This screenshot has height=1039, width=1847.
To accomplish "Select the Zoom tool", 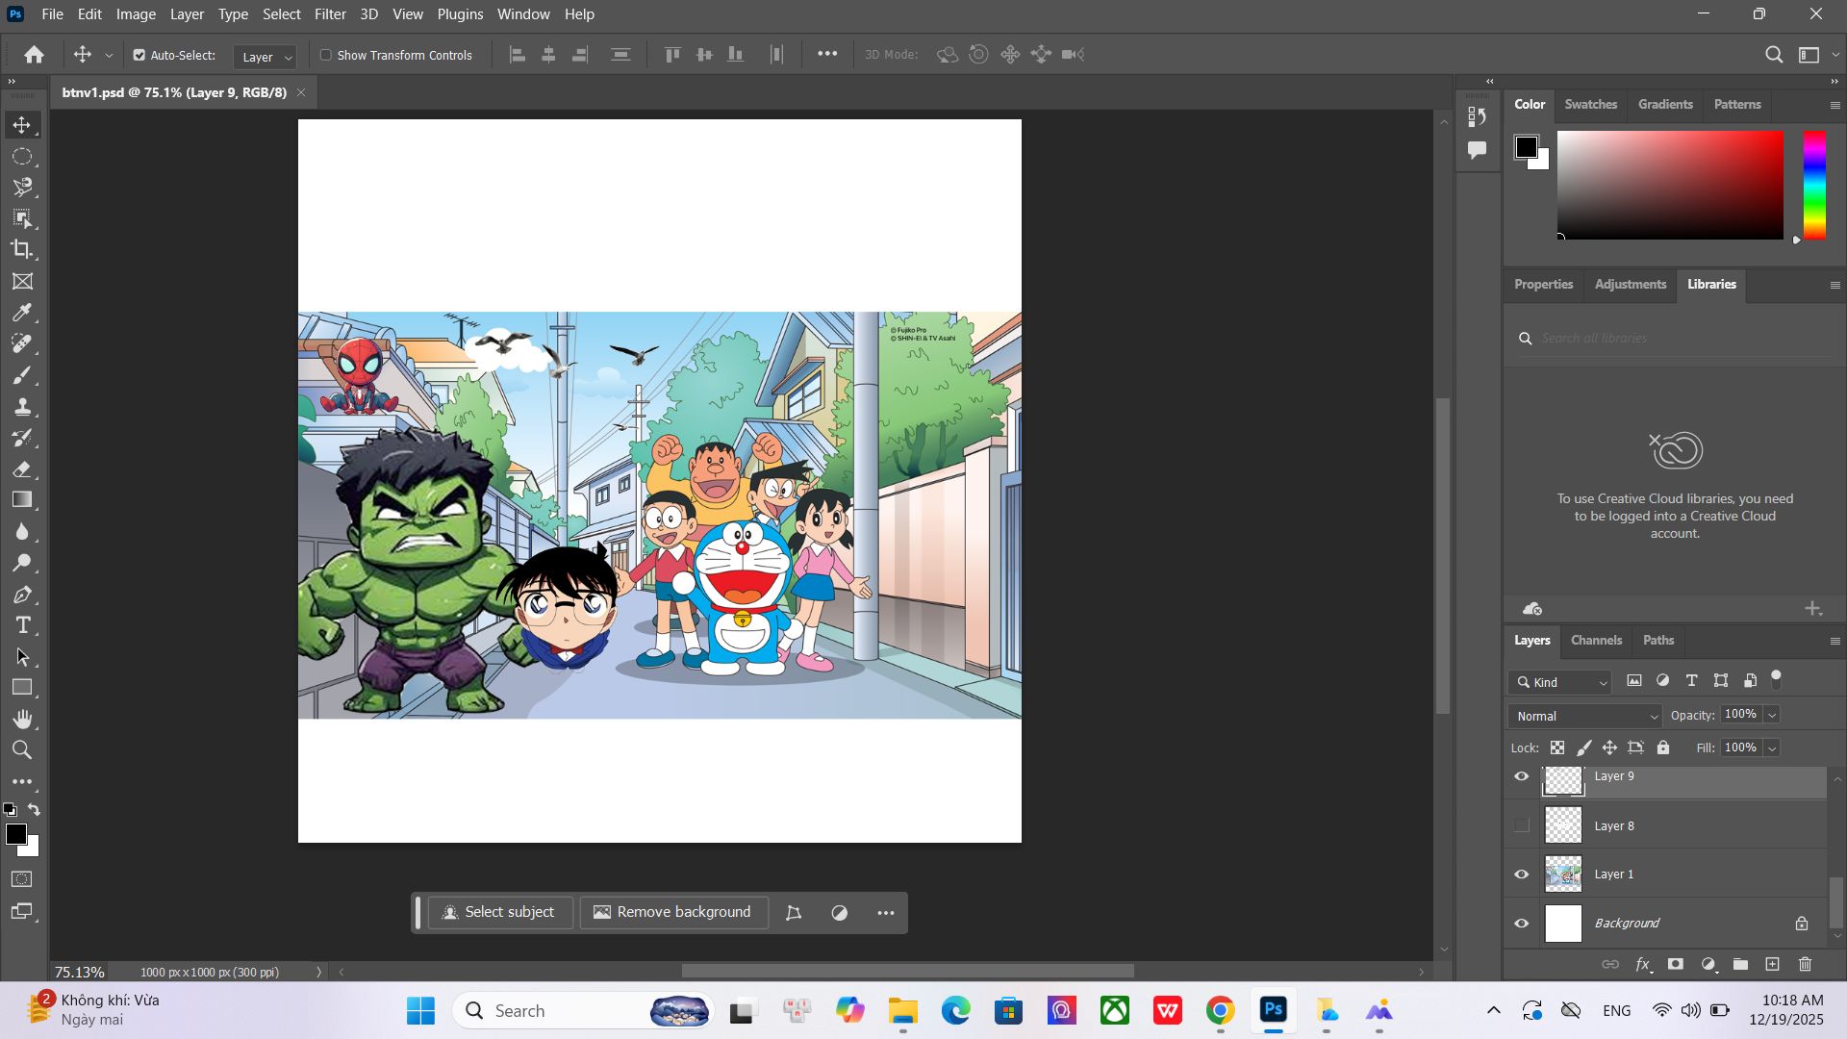I will coord(22,750).
